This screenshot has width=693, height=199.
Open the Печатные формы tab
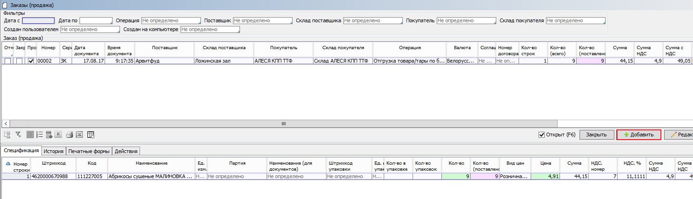point(89,151)
